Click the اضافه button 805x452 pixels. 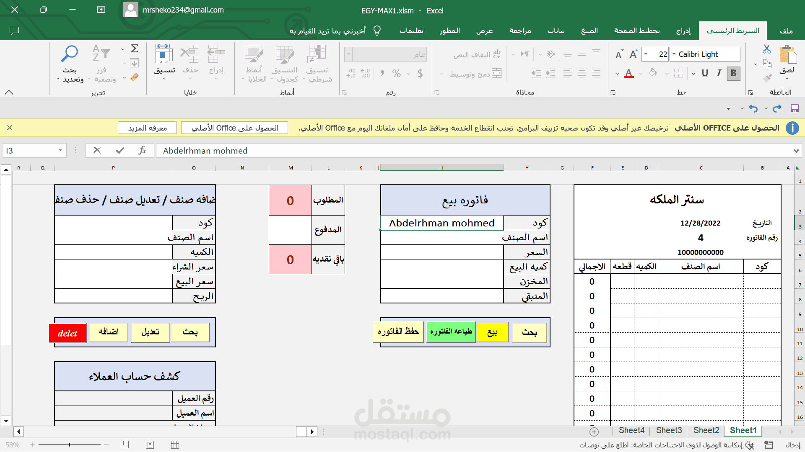pos(109,332)
